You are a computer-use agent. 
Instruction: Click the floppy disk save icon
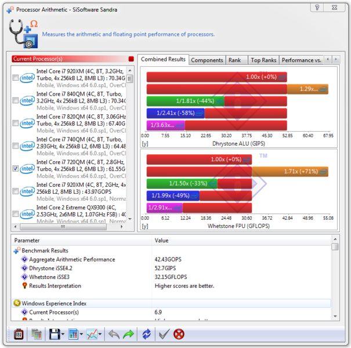point(55,334)
